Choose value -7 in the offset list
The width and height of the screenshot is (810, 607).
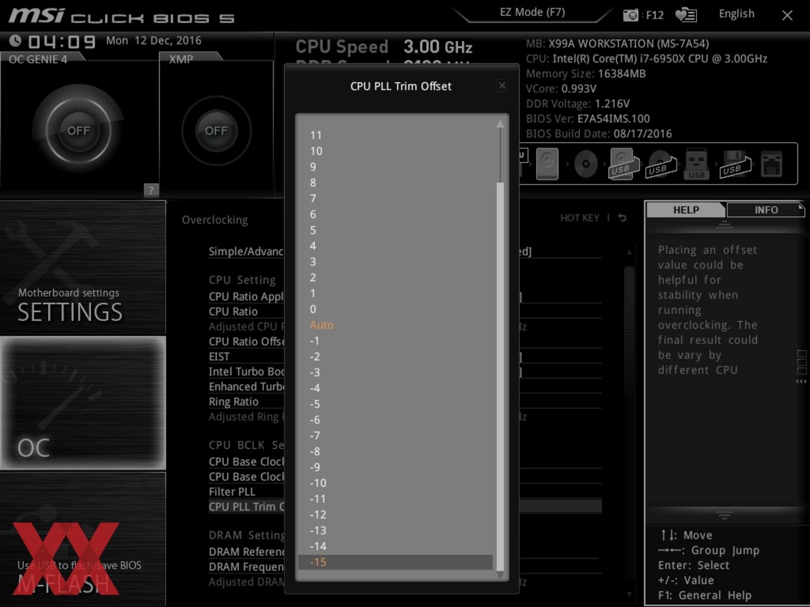(x=395, y=436)
